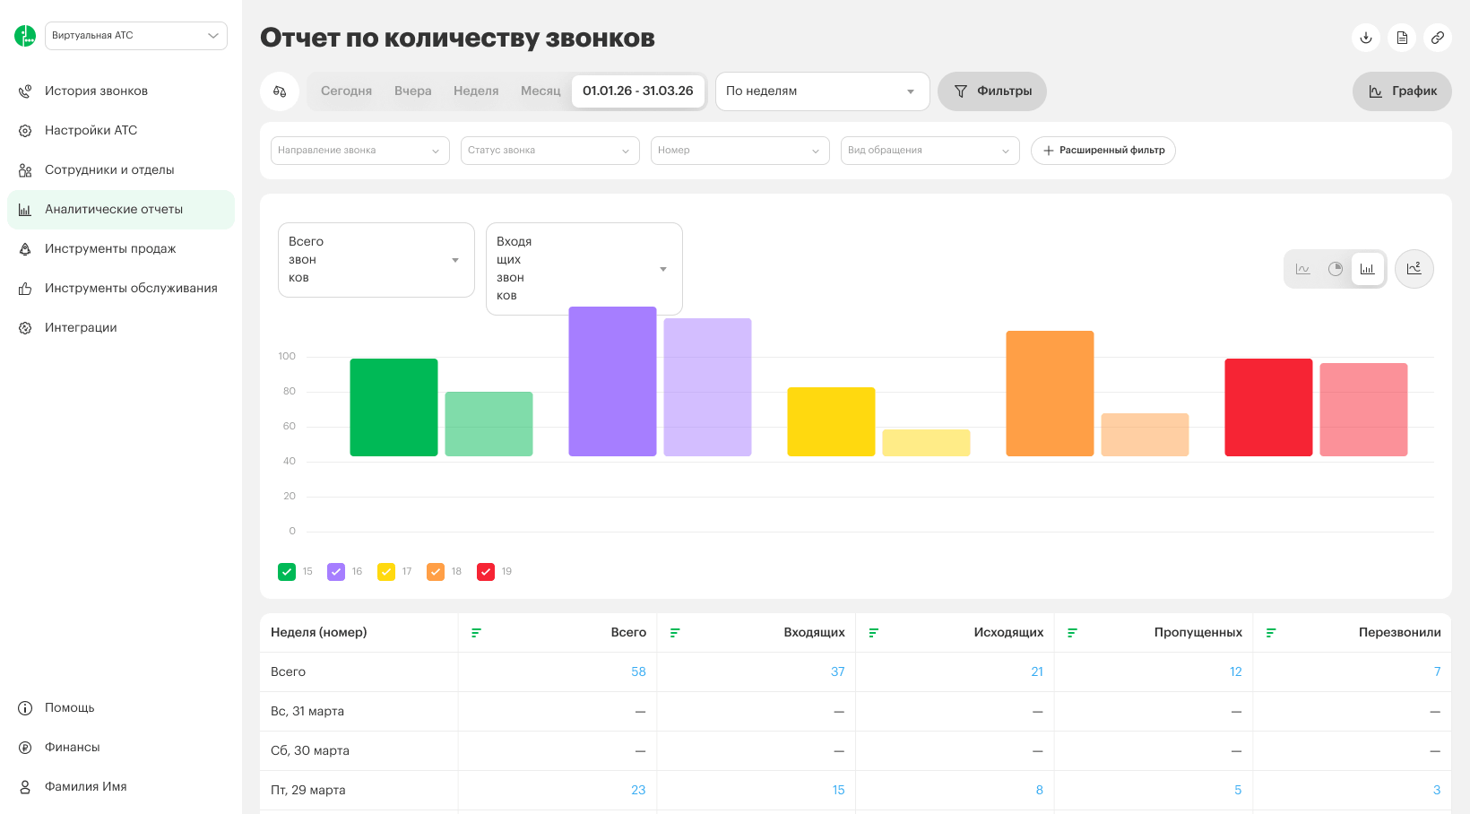Copy report link via chain icon
This screenshot has height=814, width=1470.
pyautogui.click(x=1438, y=38)
